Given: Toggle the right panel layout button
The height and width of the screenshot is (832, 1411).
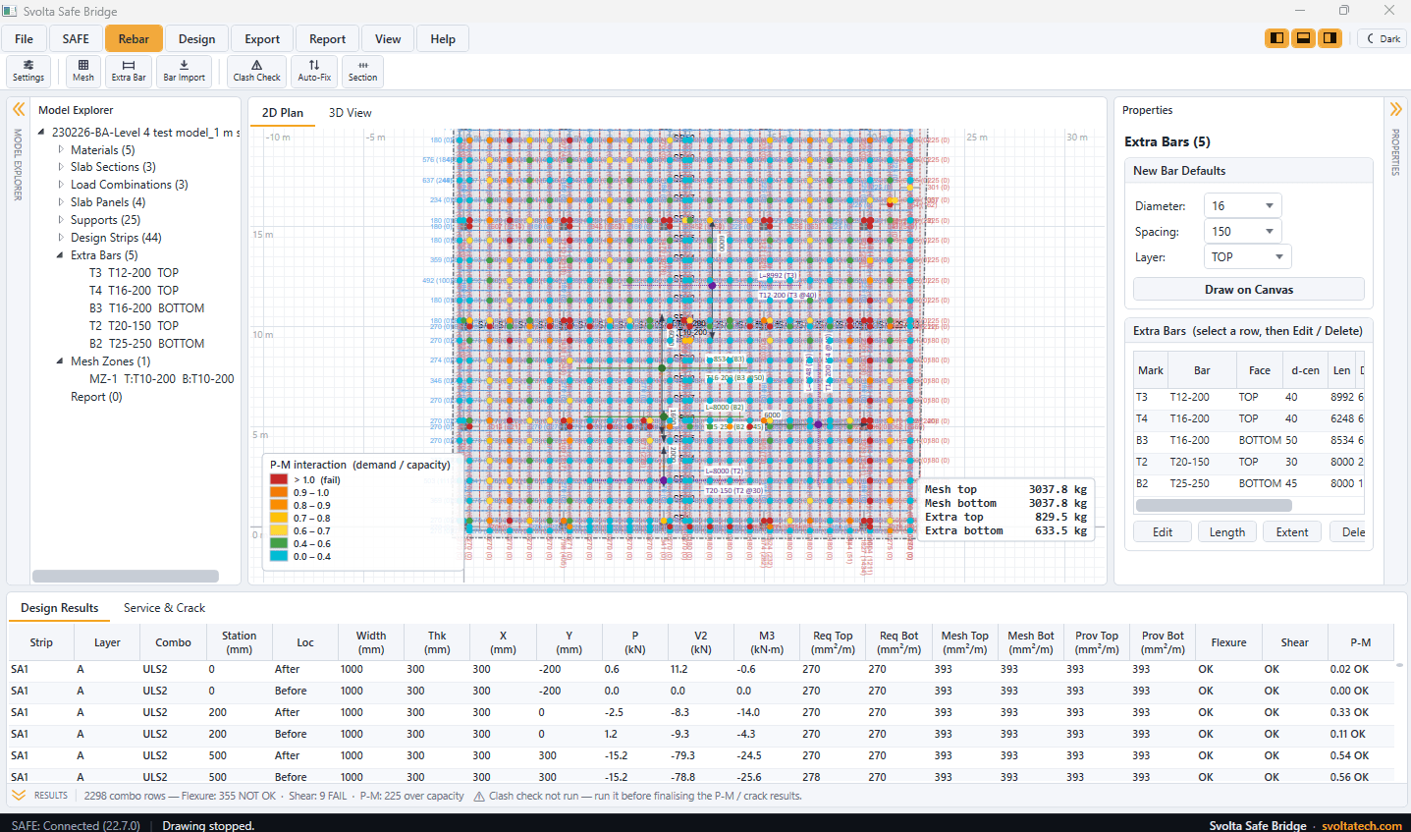Looking at the screenshot, I should [x=1330, y=38].
